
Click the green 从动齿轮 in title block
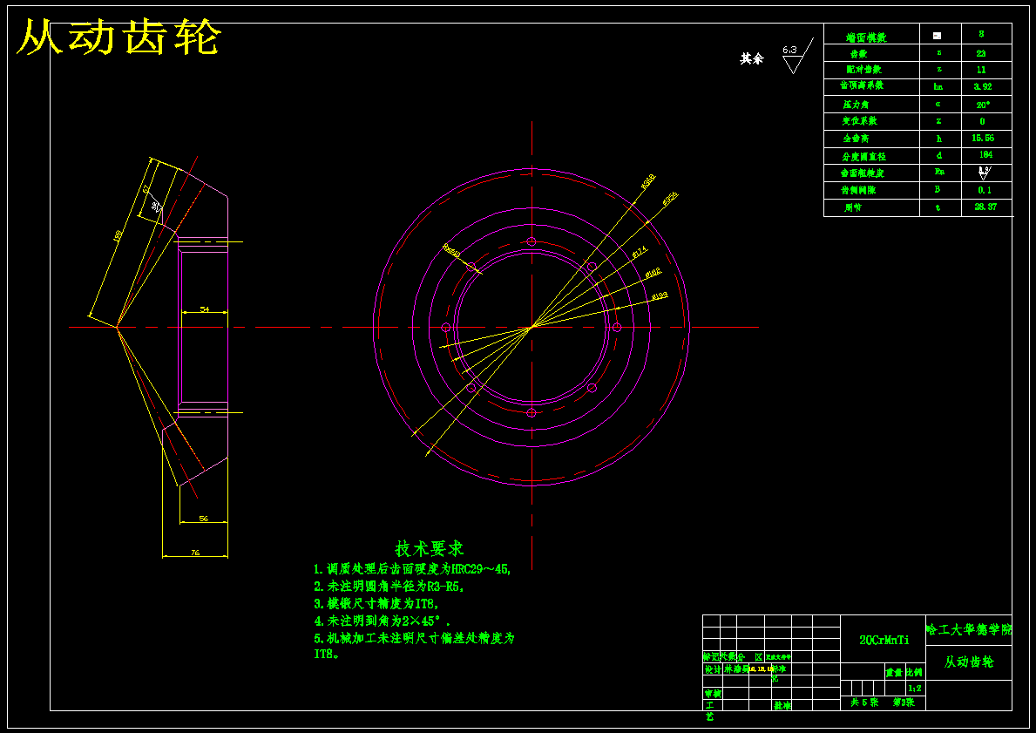tap(969, 662)
